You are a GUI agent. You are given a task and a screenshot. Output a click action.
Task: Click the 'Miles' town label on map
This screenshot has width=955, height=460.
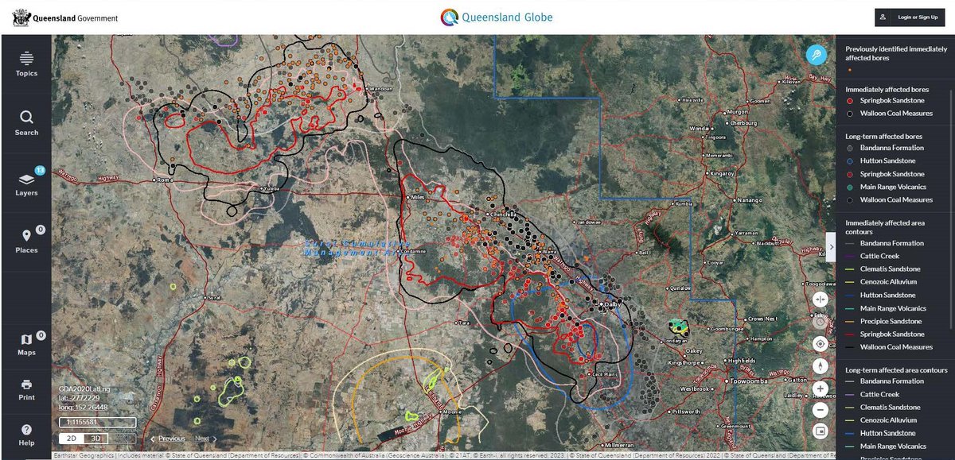418,197
